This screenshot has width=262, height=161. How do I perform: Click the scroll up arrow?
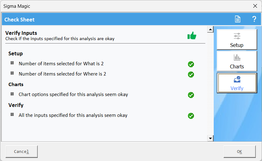tap(210, 30)
